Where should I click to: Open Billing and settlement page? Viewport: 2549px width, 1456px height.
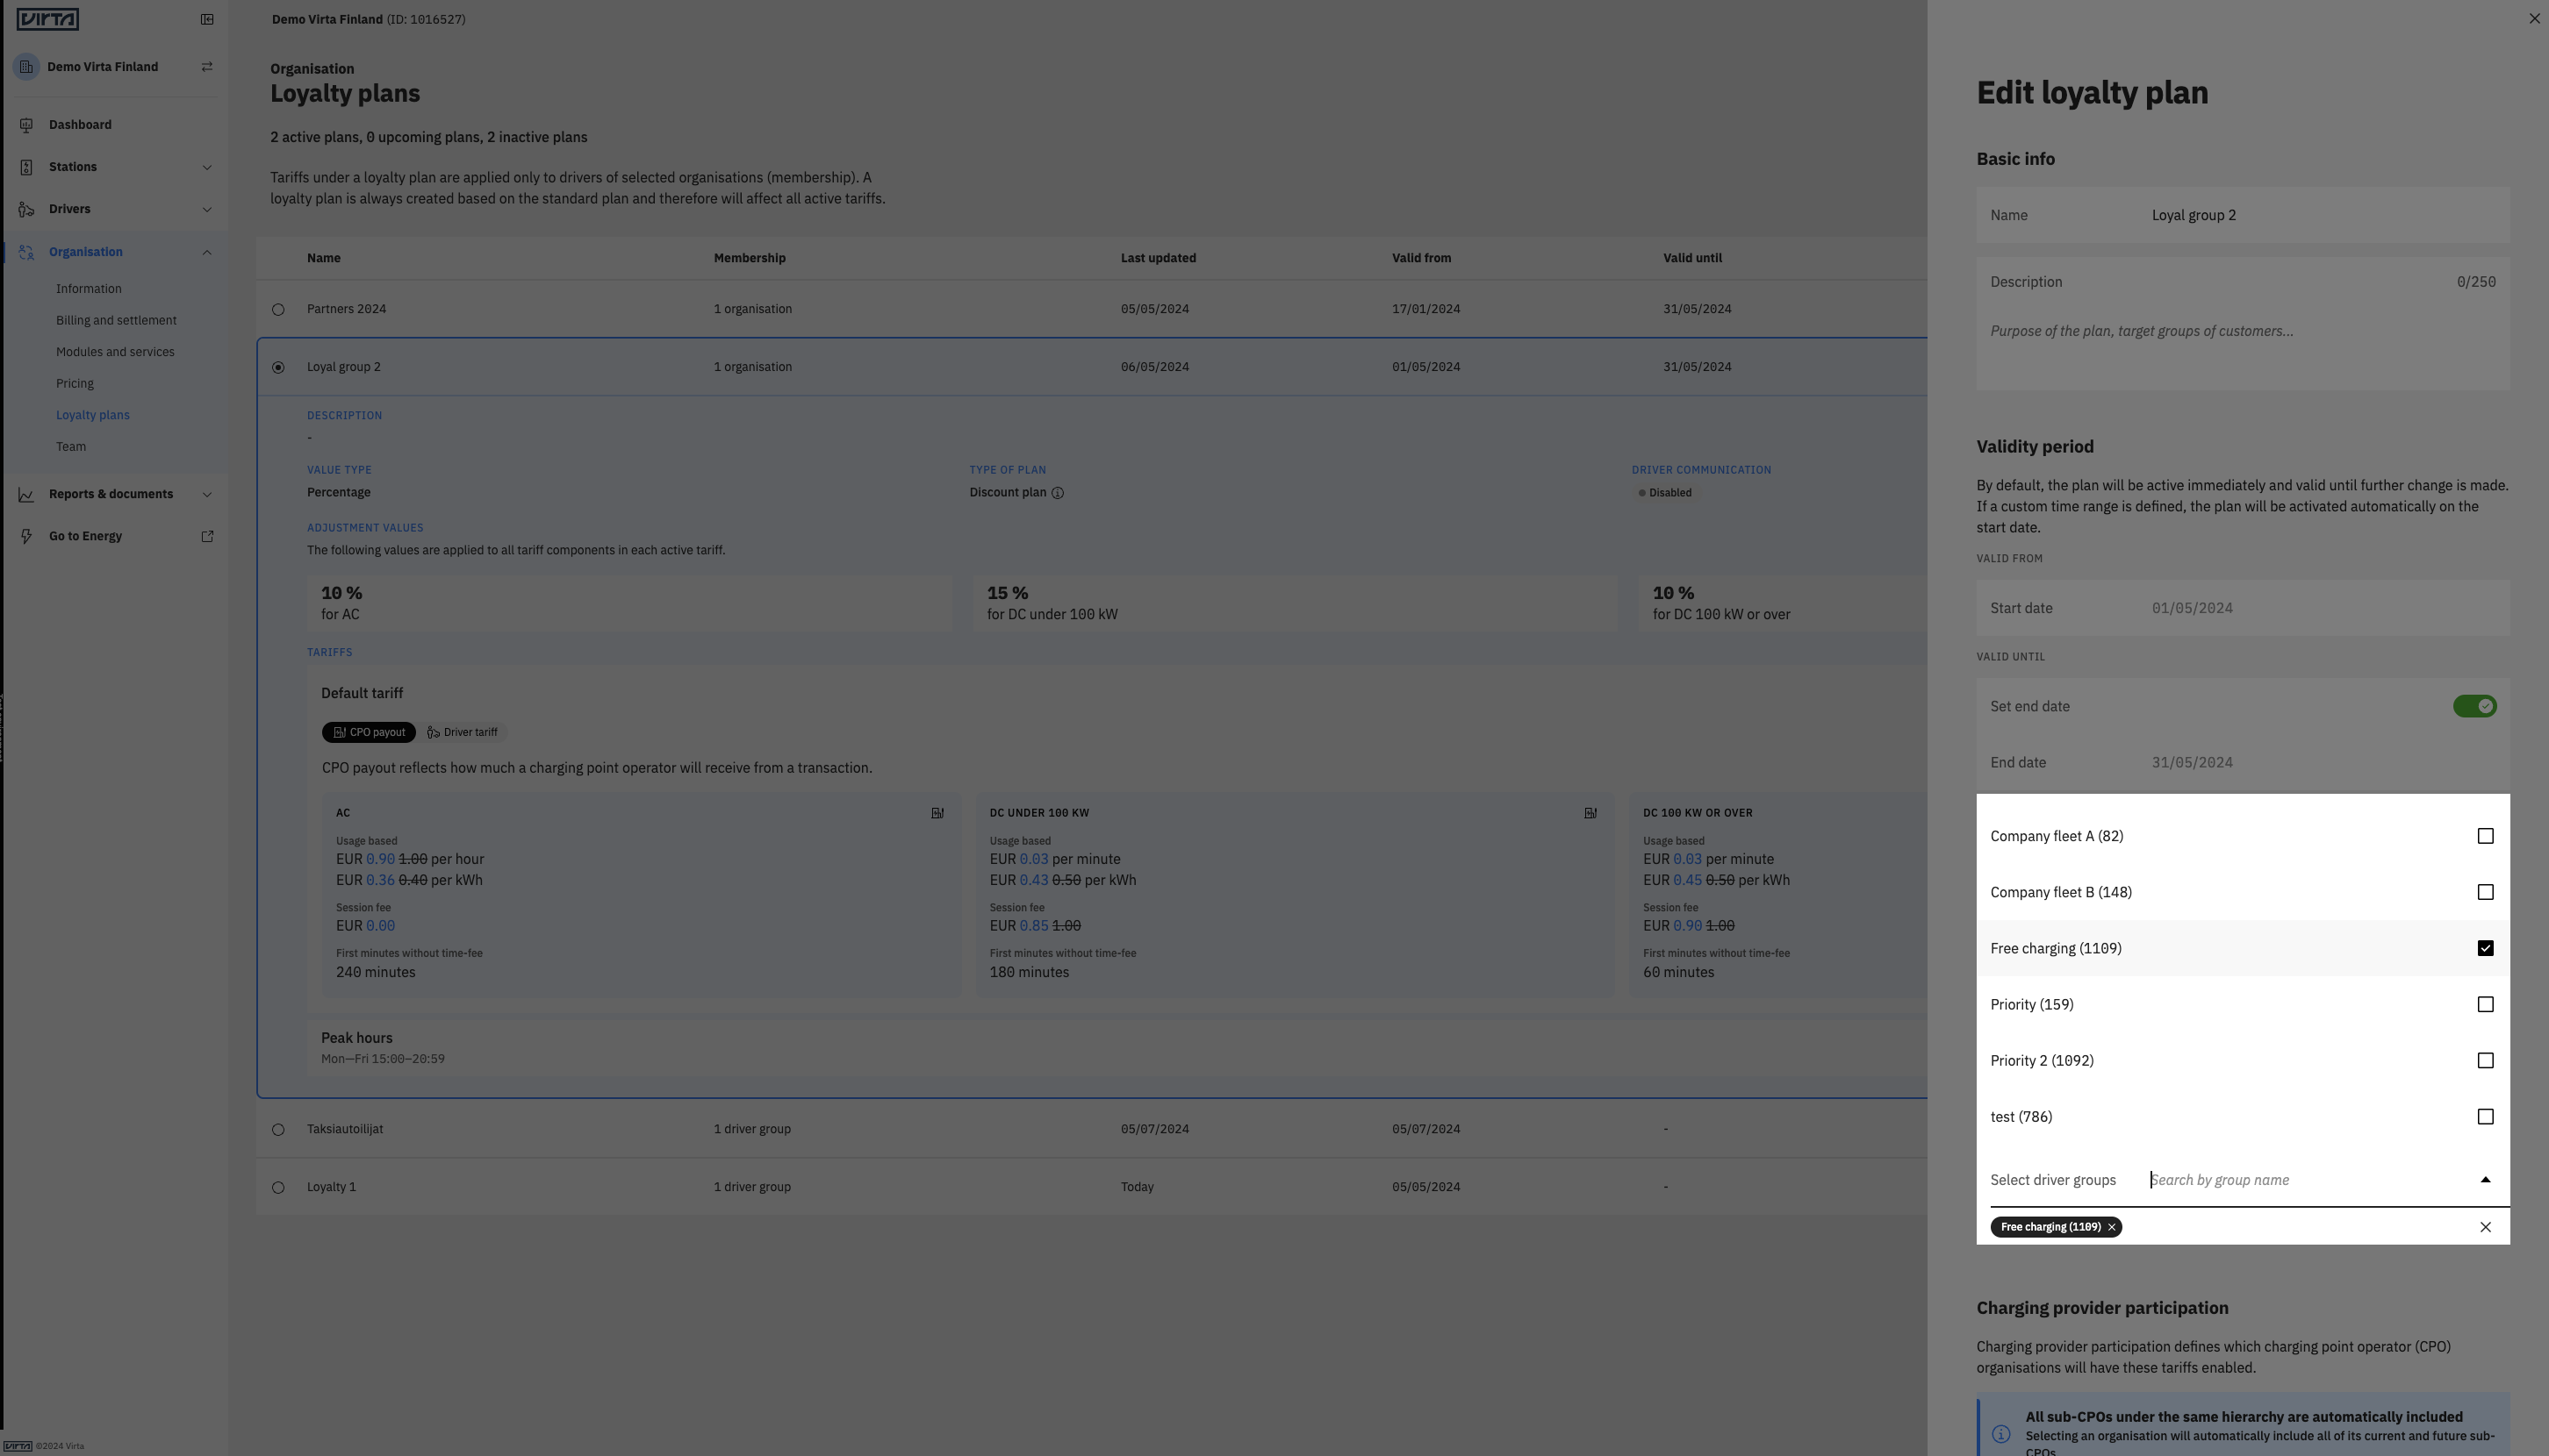pyautogui.click(x=116, y=320)
